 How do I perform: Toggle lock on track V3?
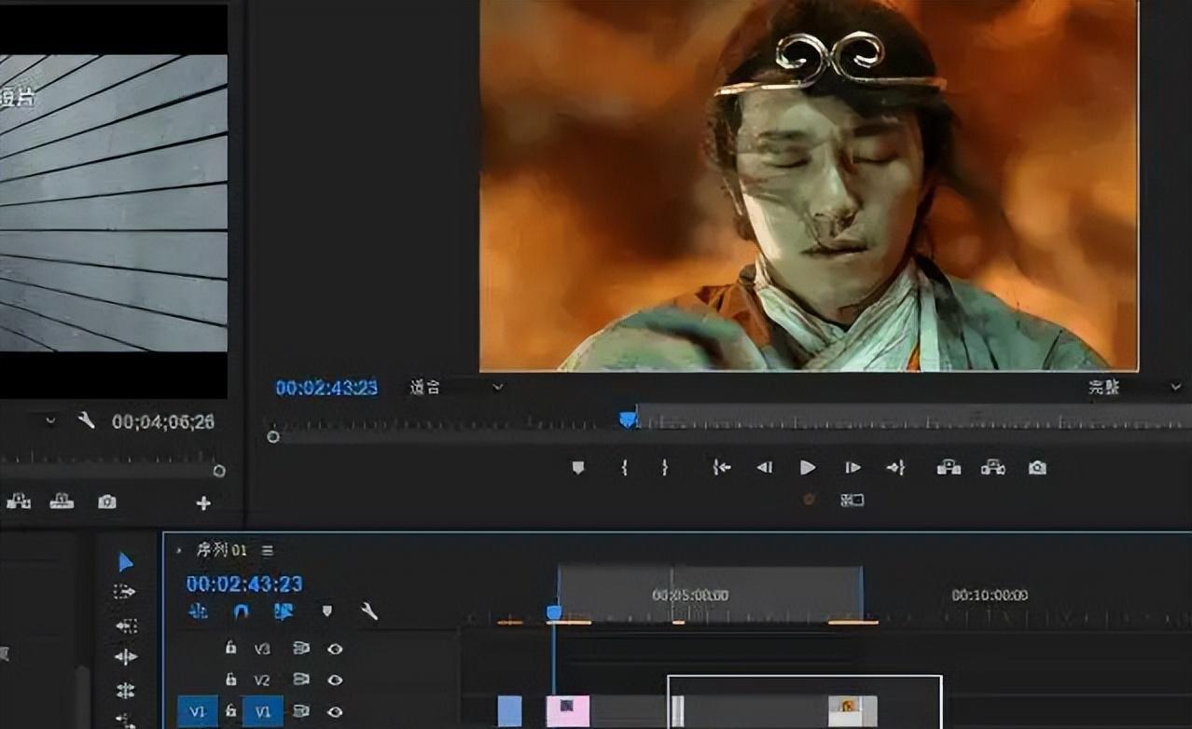(x=230, y=648)
